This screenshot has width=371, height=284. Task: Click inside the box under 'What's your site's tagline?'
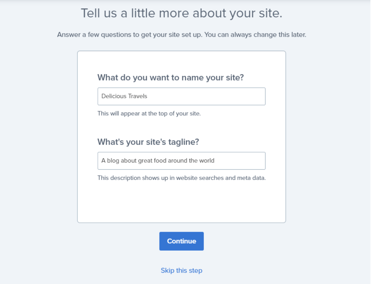point(181,161)
